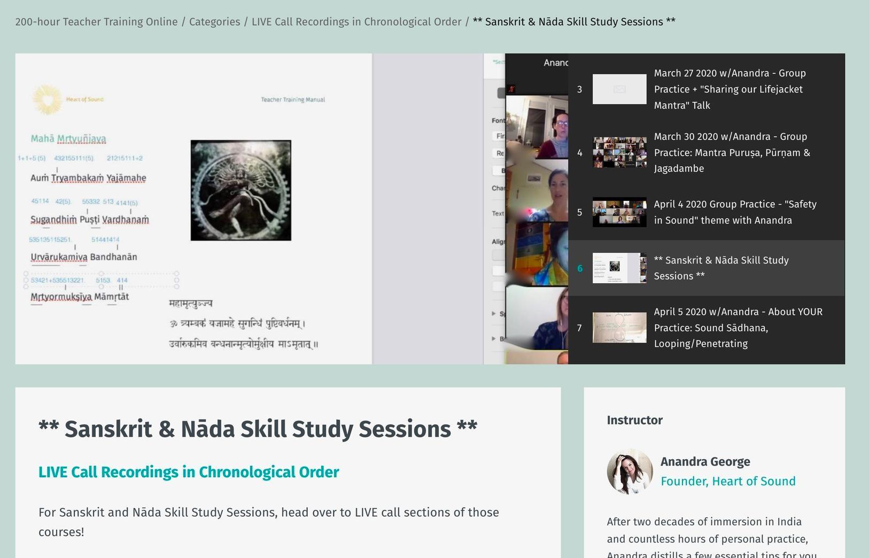Open the 200-hour Teacher Training Online breadcrumb

96,22
